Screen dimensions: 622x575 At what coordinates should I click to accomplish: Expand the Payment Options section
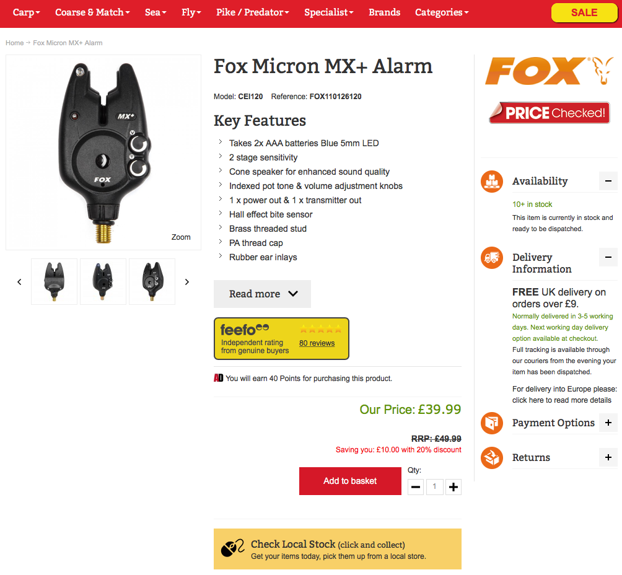point(608,423)
